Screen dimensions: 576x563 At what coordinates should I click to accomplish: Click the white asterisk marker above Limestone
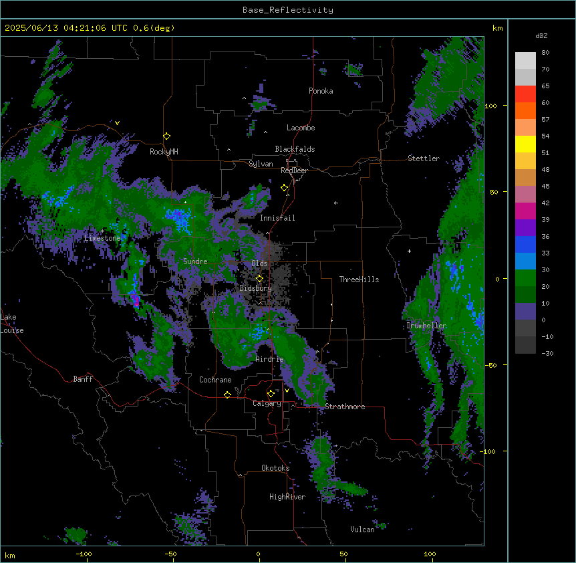click(102, 231)
